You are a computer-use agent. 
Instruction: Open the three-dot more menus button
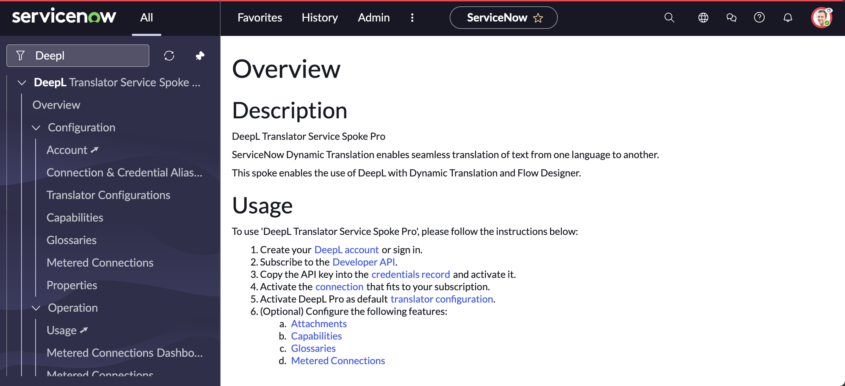click(x=412, y=18)
